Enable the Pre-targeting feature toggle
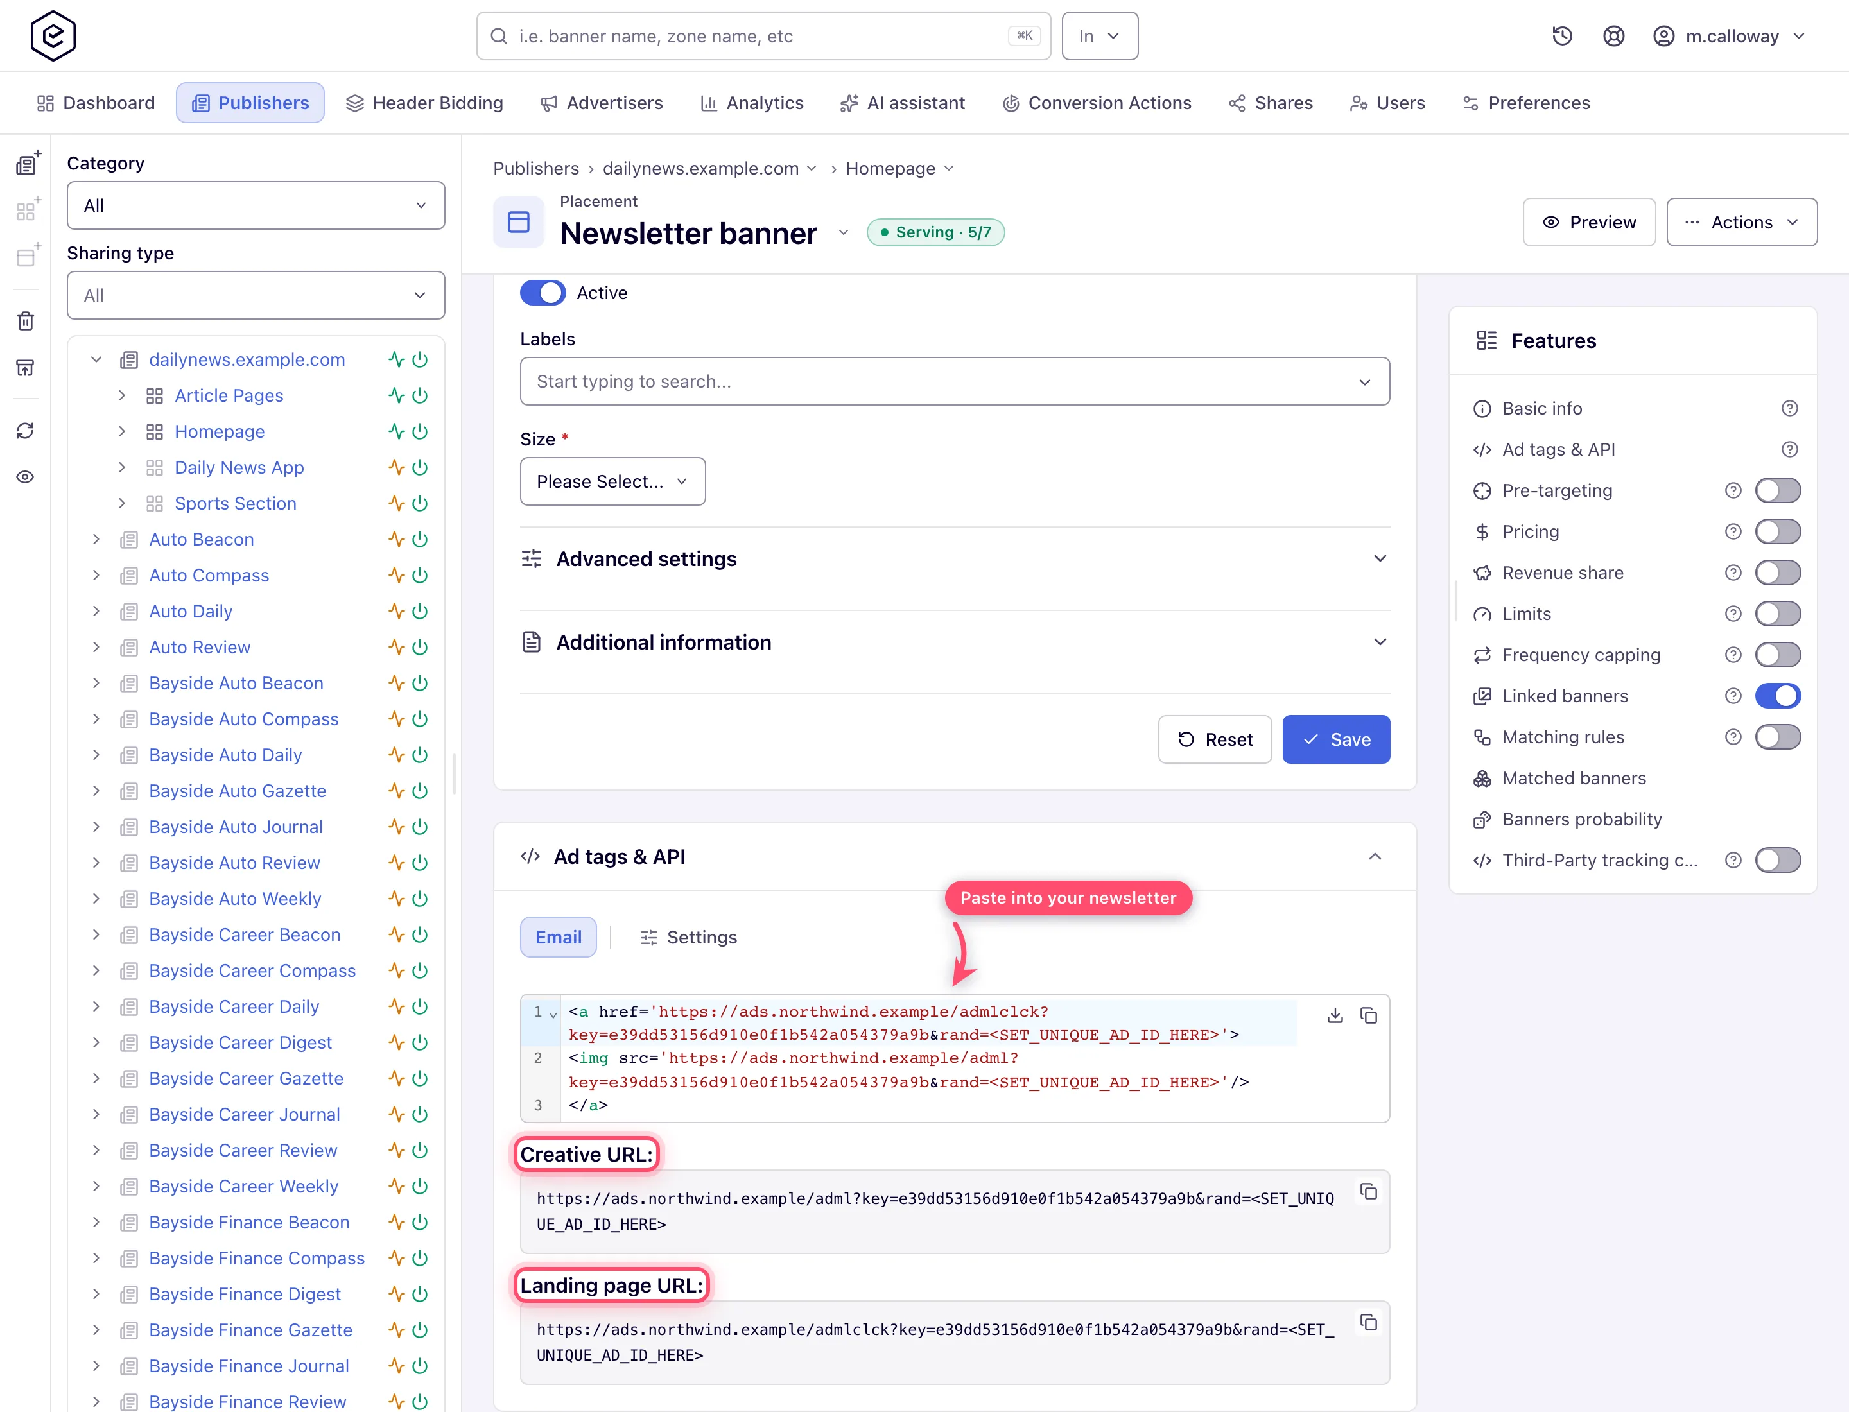Screen dimensions: 1849x1412 1778,491
